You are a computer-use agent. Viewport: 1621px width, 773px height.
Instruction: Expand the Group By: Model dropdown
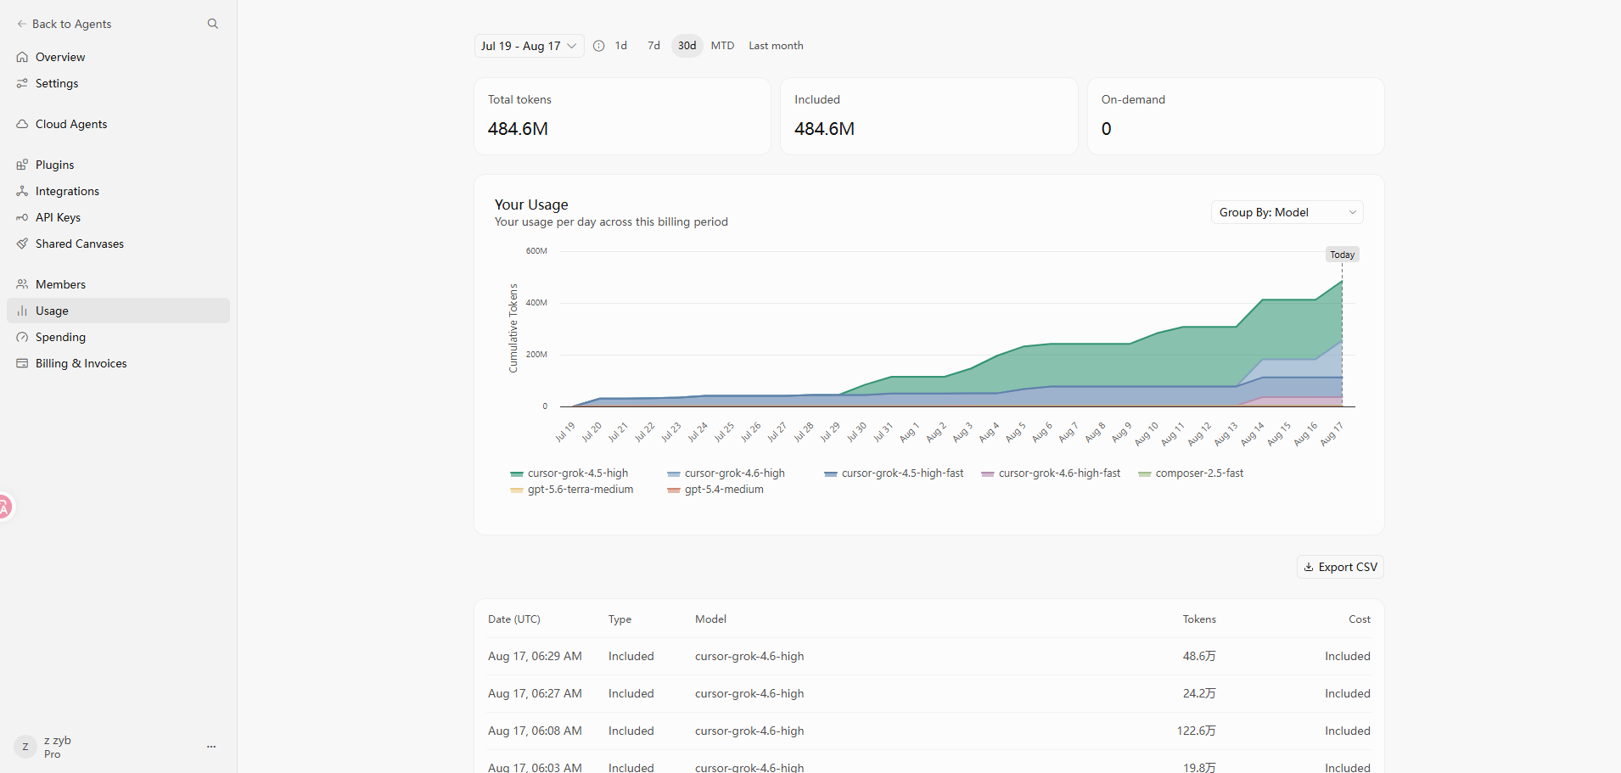point(1287,212)
